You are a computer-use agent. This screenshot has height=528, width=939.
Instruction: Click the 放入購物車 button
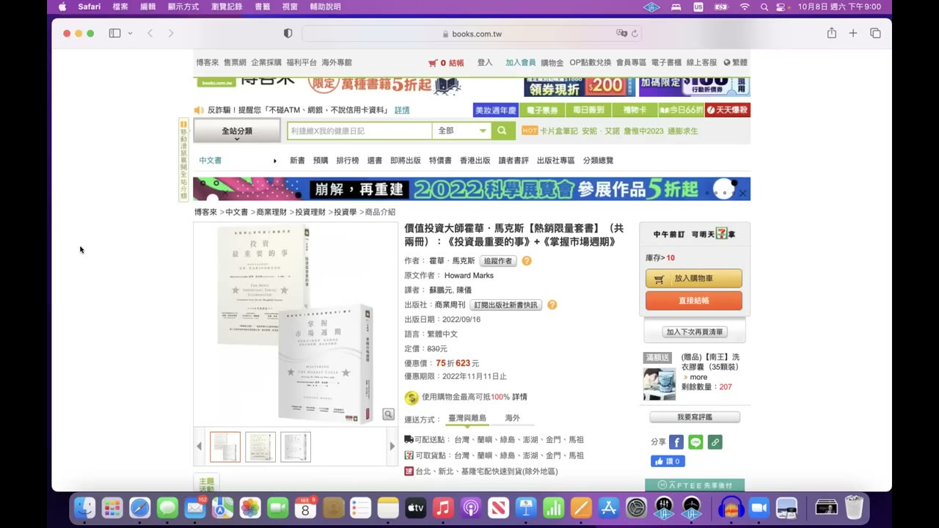(694, 279)
